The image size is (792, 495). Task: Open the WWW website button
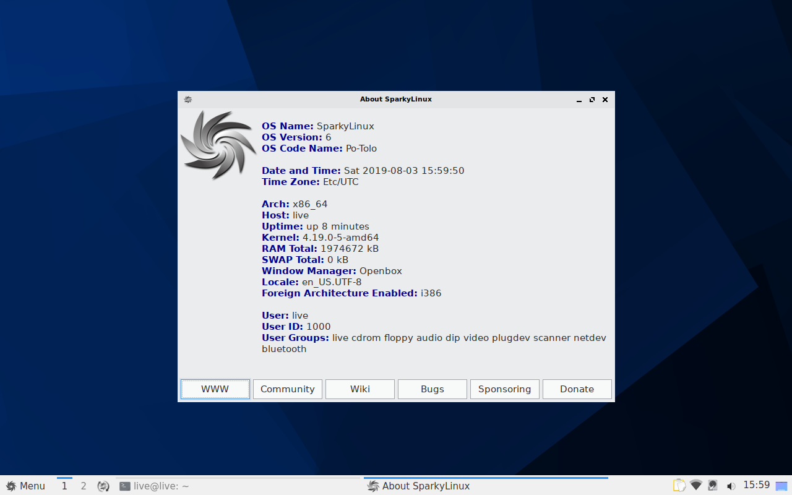tap(215, 389)
